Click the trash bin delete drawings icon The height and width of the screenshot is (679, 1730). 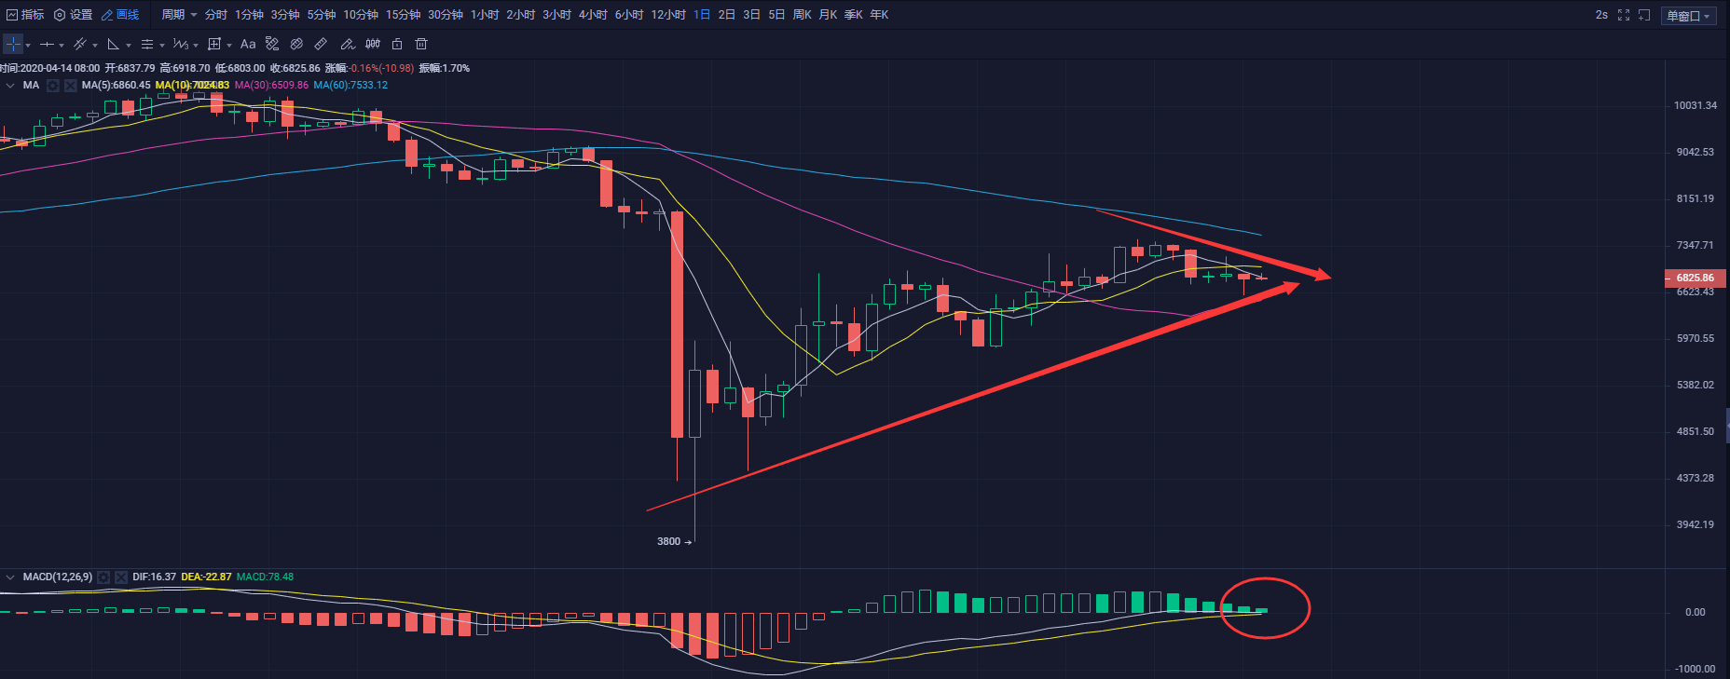click(x=421, y=44)
